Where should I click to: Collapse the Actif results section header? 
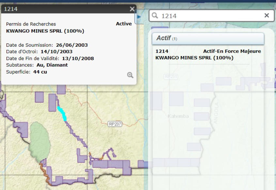(x=207, y=39)
